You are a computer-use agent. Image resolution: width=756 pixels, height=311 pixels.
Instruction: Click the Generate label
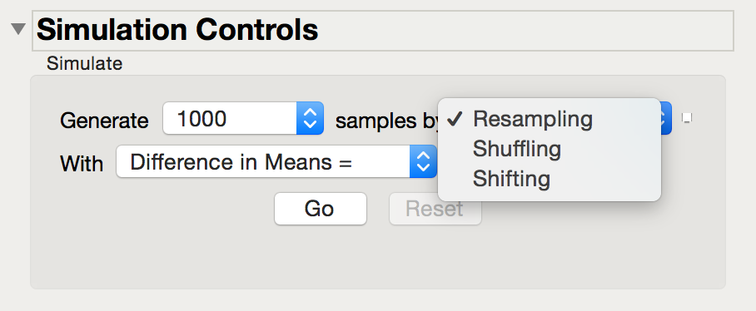pos(104,120)
